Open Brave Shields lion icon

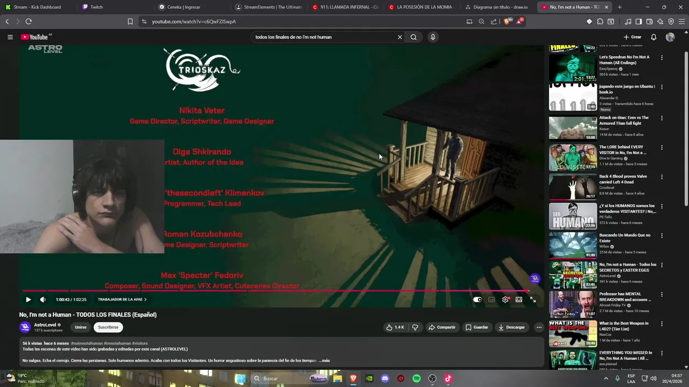click(x=507, y=21)
